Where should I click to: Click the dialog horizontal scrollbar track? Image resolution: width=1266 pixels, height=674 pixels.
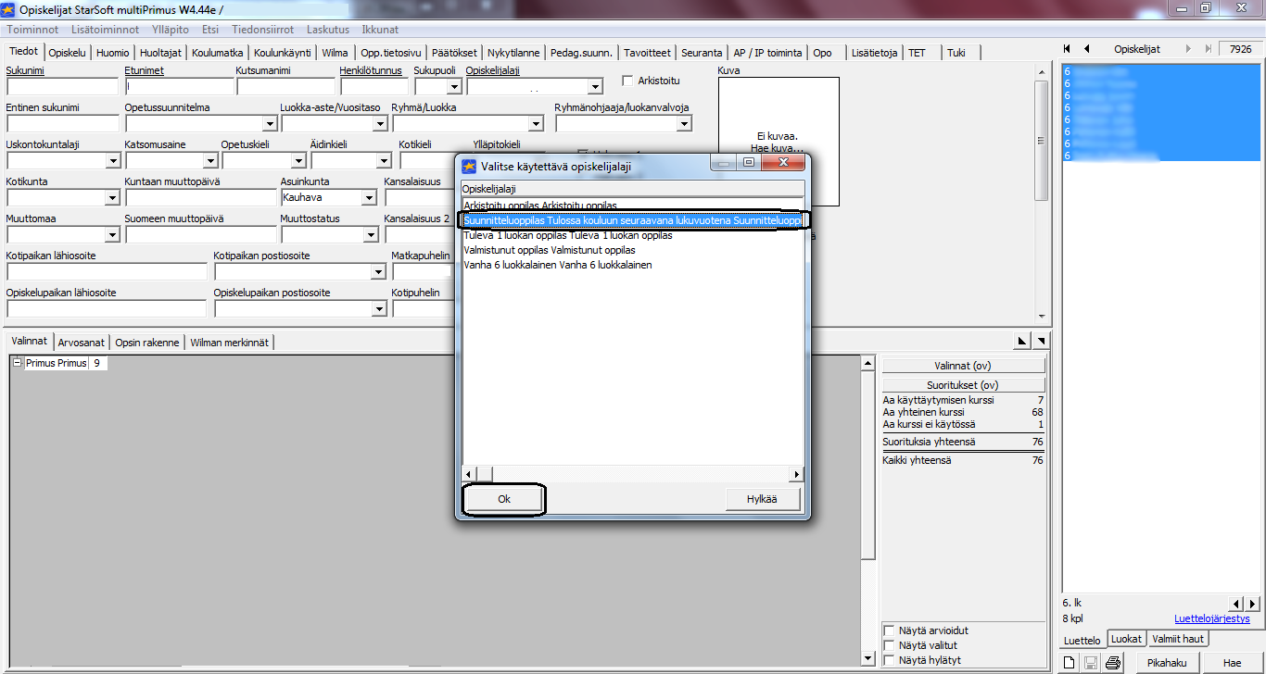tap(633, 474)
